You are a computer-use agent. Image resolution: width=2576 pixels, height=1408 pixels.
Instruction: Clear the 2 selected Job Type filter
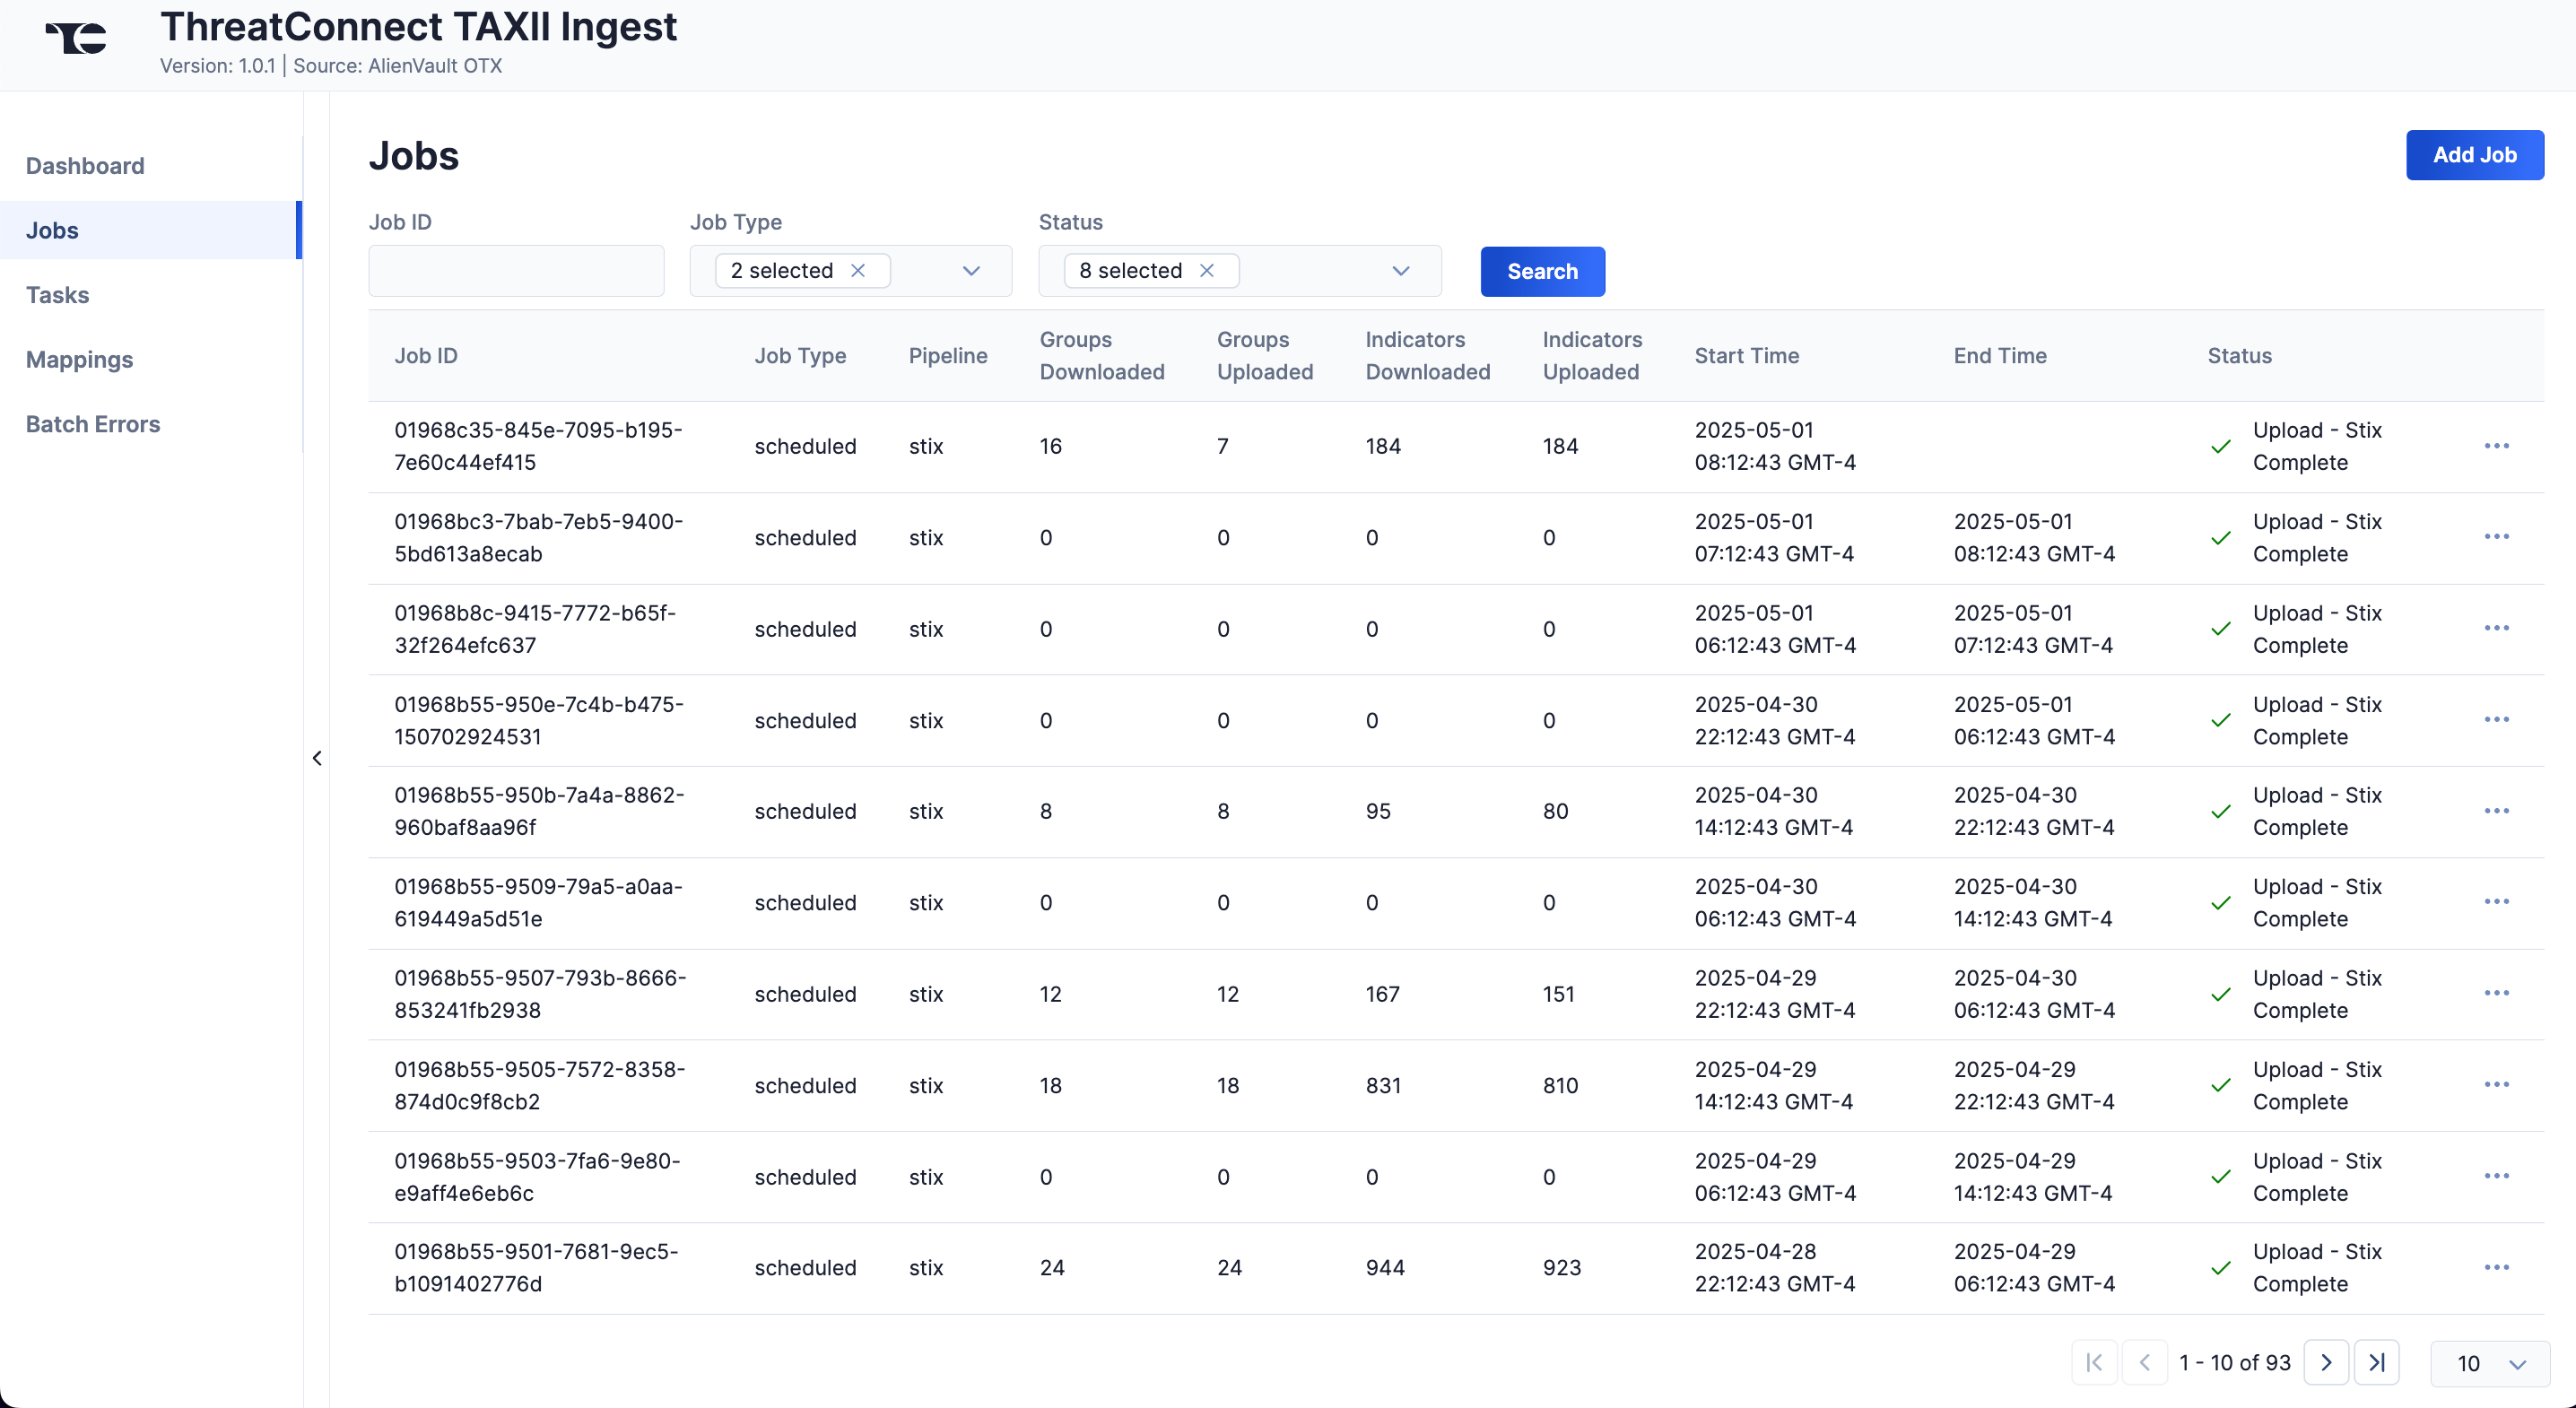858,271
